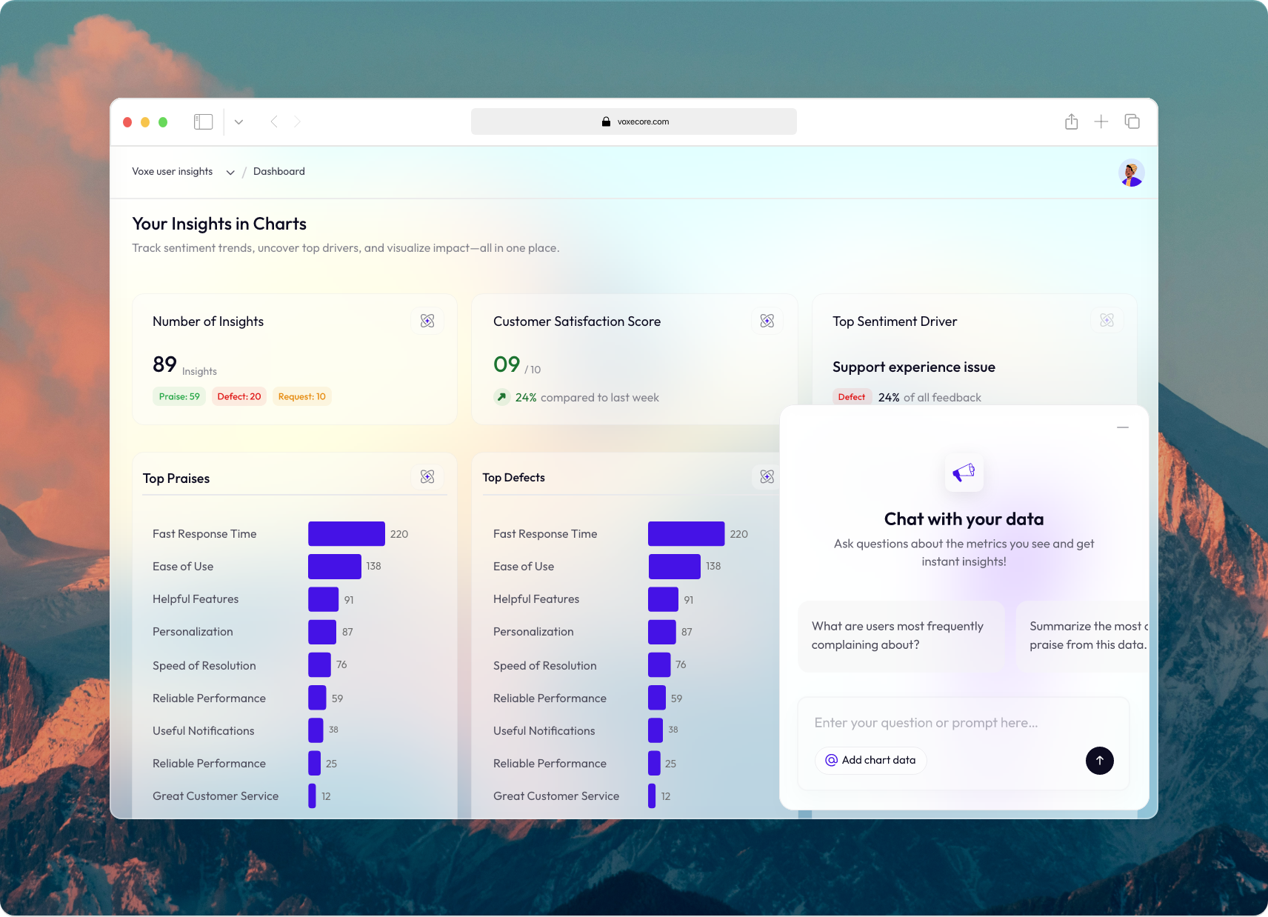Send the prompt with the arrow button
1268x917 pixels.
[1099, 761]
